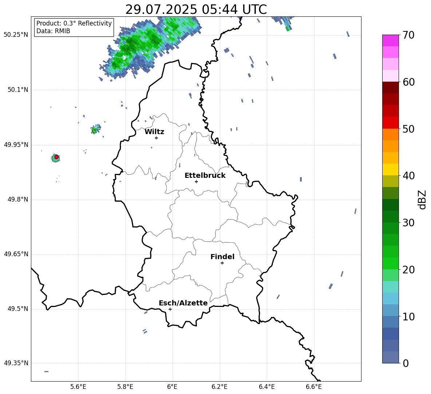Screen dimensions: 431x394
Task: Select the Esch/Alzette station label
Action: pyautogui.click(x=183, y=303)
